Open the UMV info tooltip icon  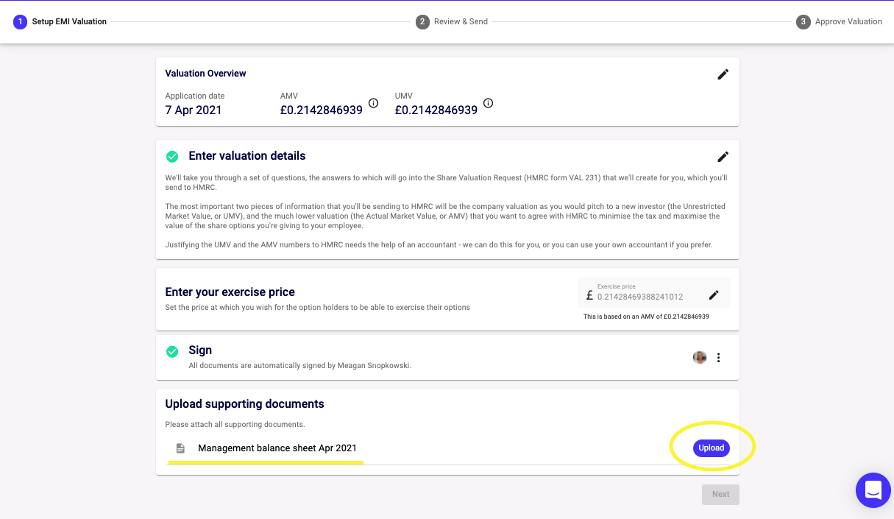pos(488,103)
